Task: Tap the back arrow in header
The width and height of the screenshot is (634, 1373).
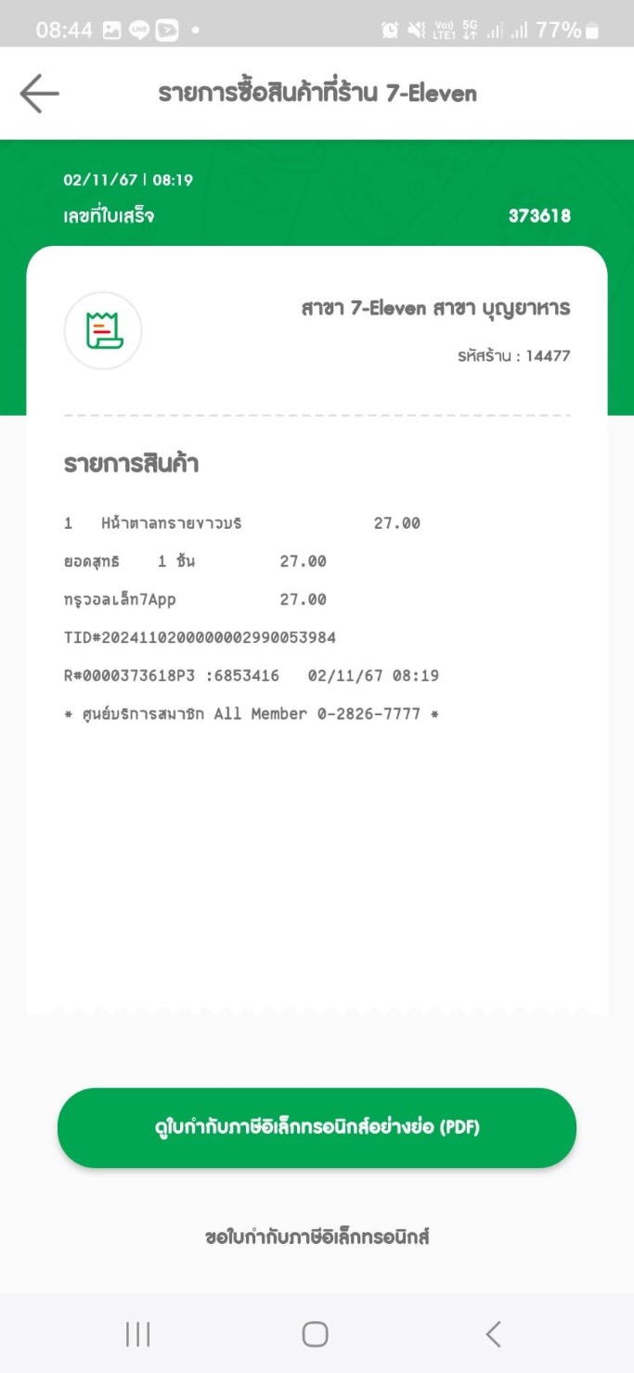Action: (39, 94)
